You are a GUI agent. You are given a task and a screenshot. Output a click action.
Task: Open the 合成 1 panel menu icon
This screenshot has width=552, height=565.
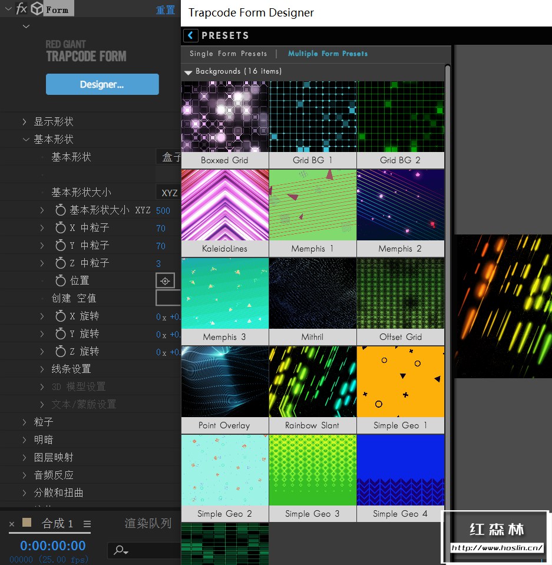[x=87, y=524]
